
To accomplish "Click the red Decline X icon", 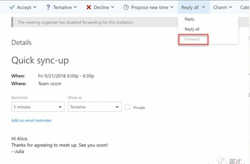I will 89,7.
